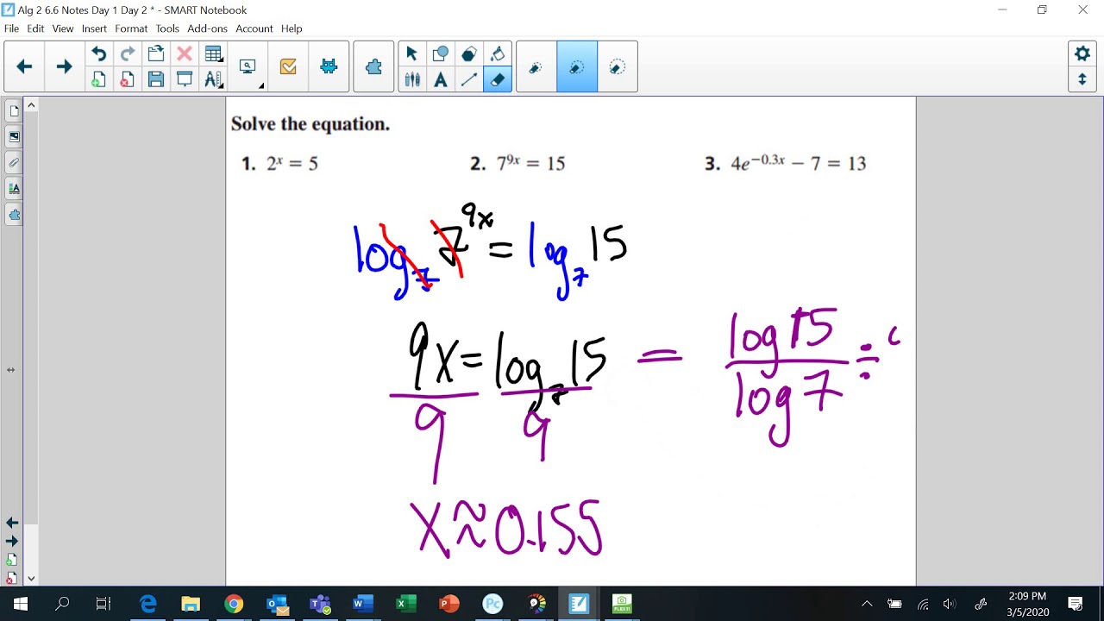The width and height of the screenshot is (1104, 621).
Task: Open the Format menu
Action: tap(131, 28)
